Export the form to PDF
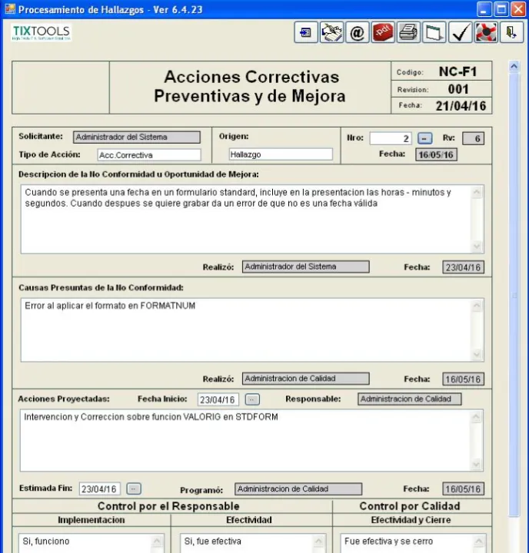529x553 pixels. 383,32
